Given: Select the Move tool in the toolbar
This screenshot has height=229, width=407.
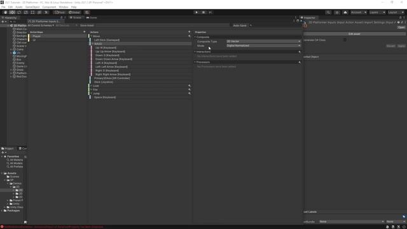Looking at the screenshot, I should (12, 13).
